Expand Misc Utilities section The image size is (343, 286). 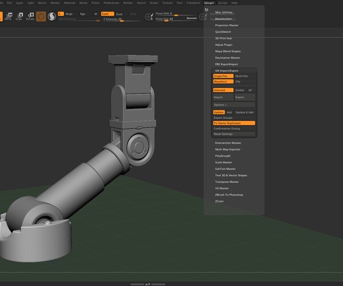(224, 12)
